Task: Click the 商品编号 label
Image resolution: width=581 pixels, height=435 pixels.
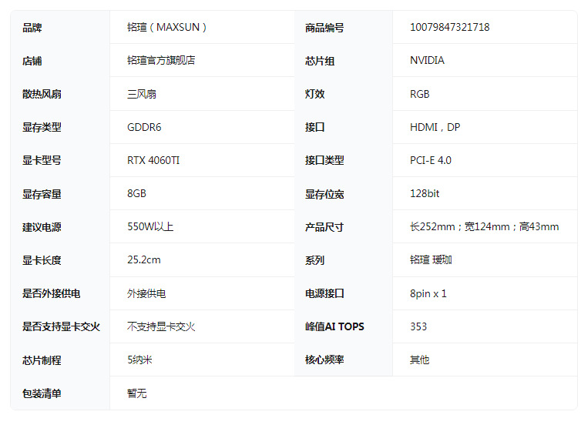Action: pos(324,28)
